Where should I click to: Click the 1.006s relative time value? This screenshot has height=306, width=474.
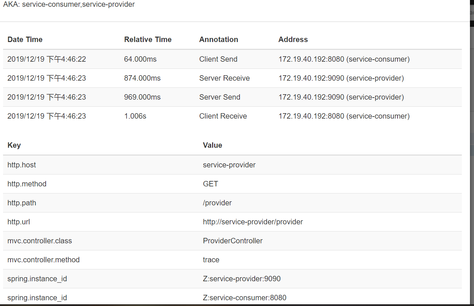click(x=135, y=116)
